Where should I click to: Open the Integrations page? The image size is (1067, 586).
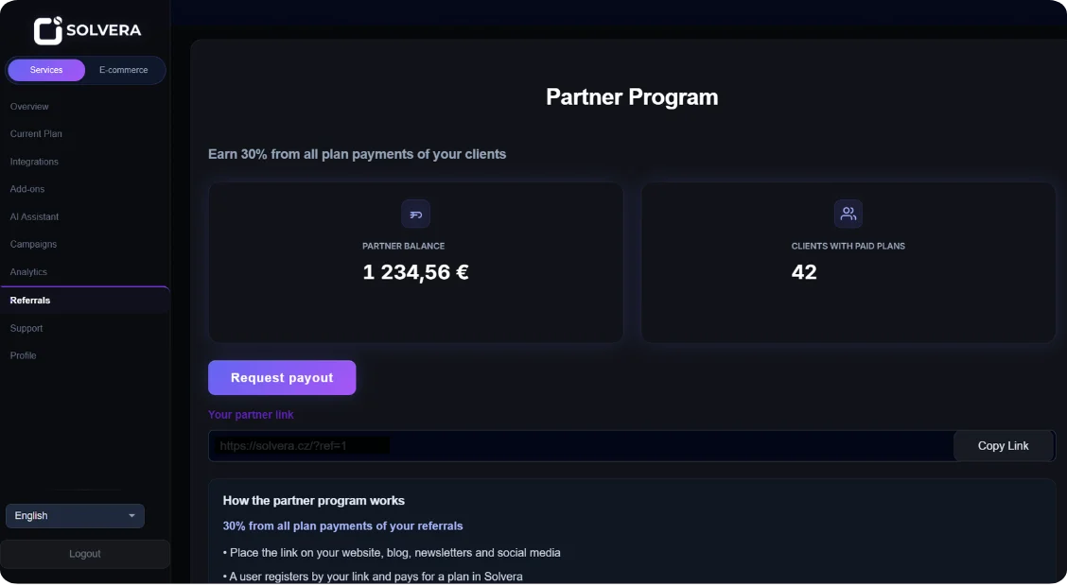pyautogui.click(x=34, y=161)
